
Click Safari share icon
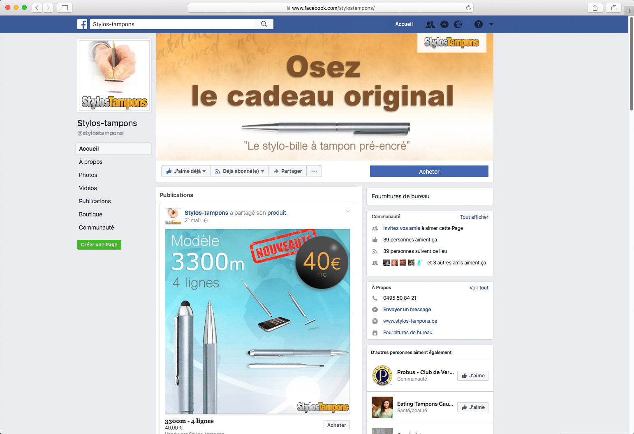tap(595, 8)
